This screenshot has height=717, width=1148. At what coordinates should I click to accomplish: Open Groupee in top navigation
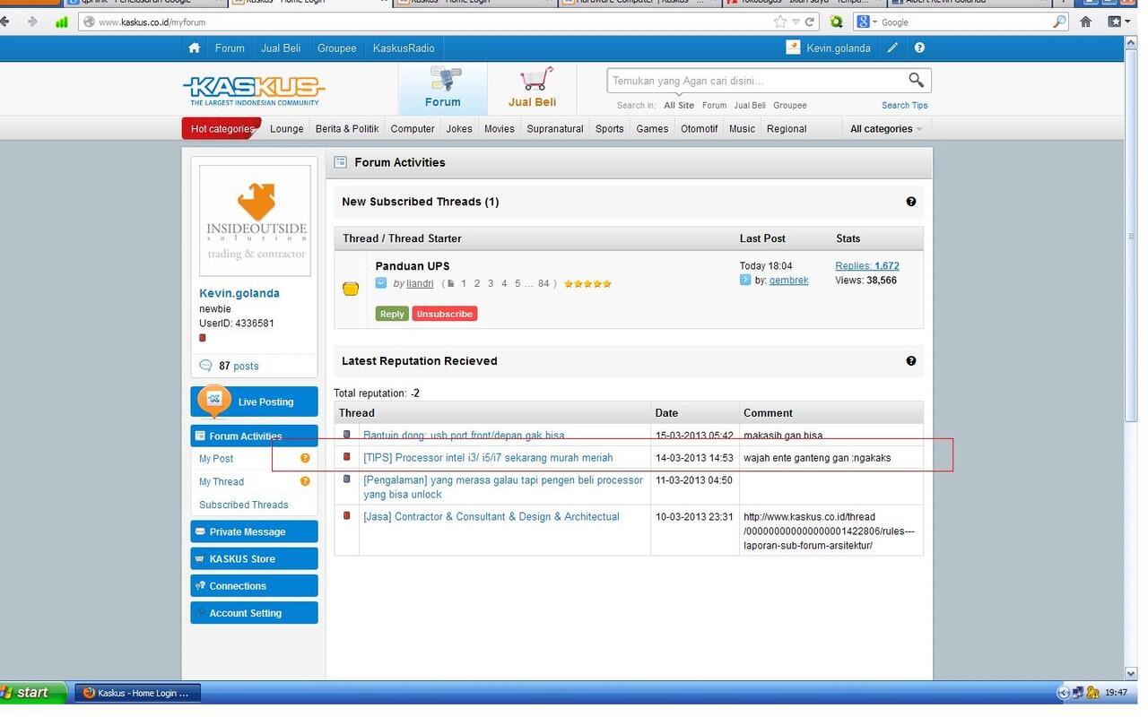point(337,48)
